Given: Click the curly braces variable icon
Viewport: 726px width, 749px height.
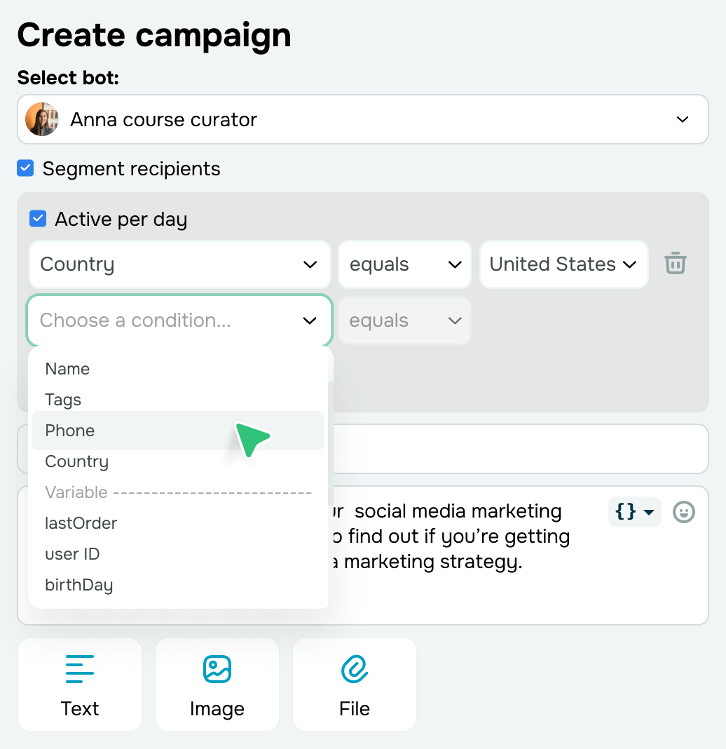Looking at the screenshot, I should (x=633, y=512).
